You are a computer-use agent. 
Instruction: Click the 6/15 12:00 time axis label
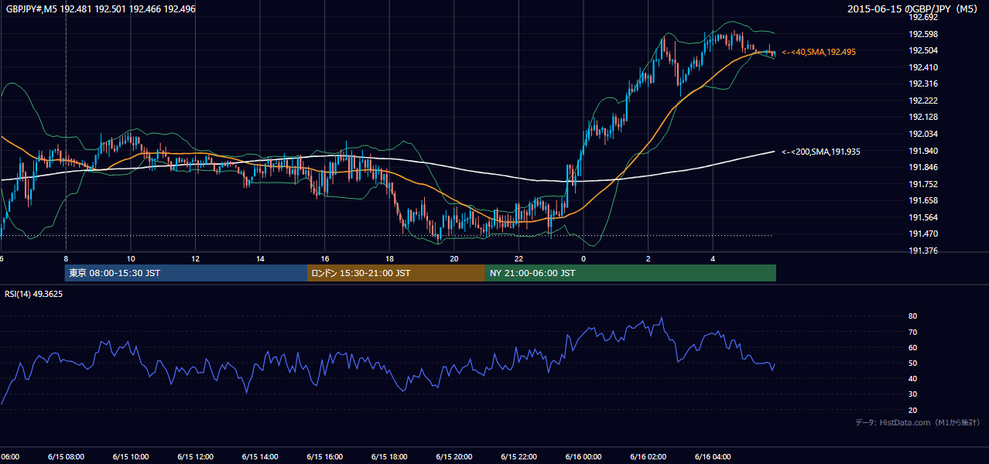point(195,457)
